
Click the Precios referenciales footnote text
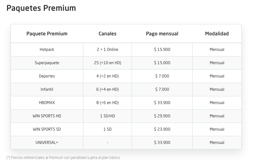(63, 157)
